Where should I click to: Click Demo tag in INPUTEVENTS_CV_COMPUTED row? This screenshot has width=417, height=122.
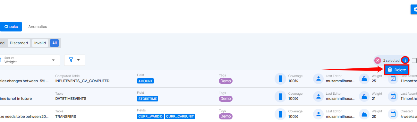(x=226, y=81)
